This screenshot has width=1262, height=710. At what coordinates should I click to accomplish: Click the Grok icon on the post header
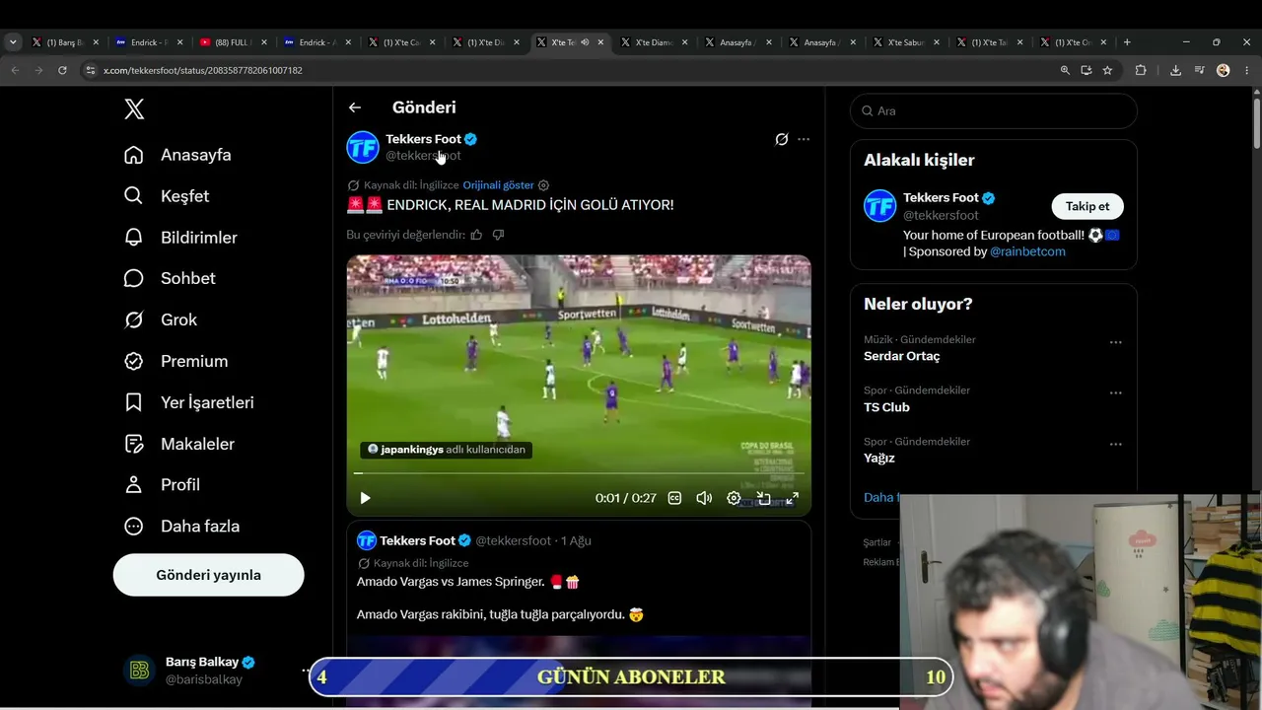(x=782, y=139)
